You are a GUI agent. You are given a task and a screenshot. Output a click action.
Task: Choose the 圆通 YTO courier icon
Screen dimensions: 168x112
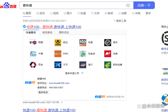click(33, 43)
